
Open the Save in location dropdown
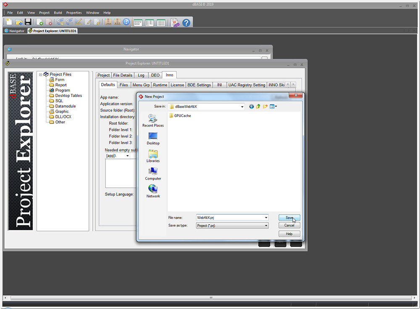(242, 106)
